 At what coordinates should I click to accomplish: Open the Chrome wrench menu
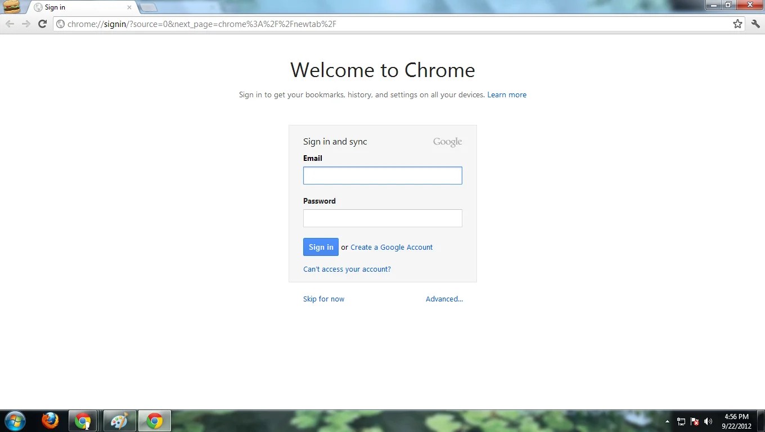tap(755, 24)
